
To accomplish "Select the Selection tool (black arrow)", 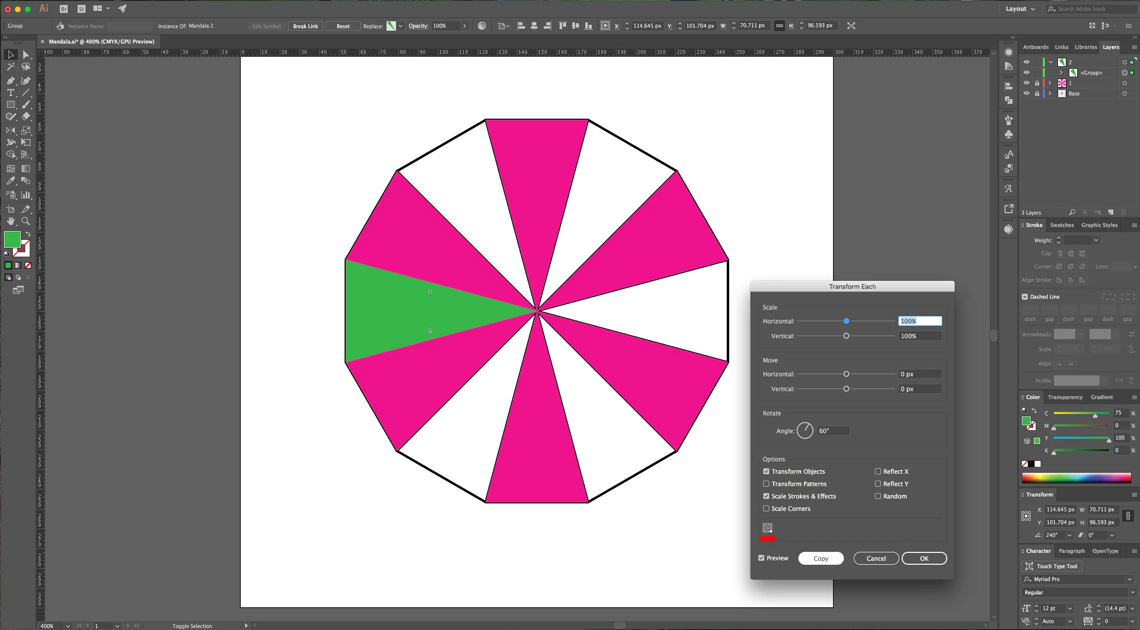I will coord(10,55).
